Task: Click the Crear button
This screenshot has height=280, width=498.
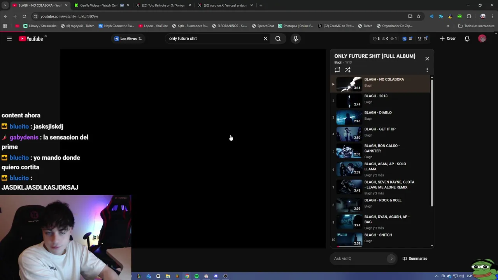Action: pyautogui.click(x=448, y=38)
